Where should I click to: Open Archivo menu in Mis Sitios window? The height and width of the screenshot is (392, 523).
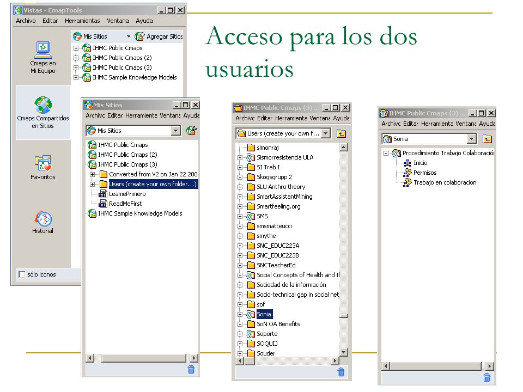[x=95, y=115]
